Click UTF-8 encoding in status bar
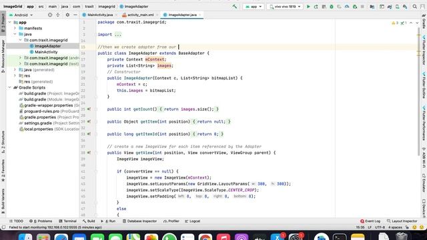Screen dimensions: 427x240 coord(380,227)
